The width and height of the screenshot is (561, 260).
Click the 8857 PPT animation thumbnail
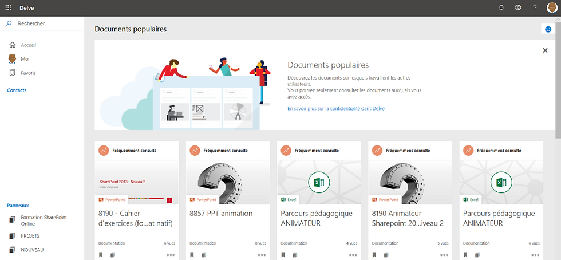[x=228, y=182]
